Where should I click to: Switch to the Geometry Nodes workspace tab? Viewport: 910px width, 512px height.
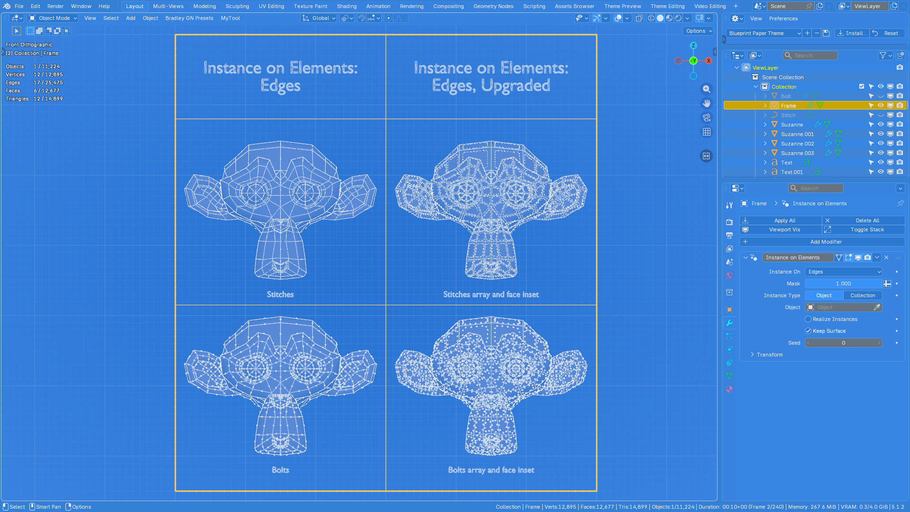tap(493, 6)
